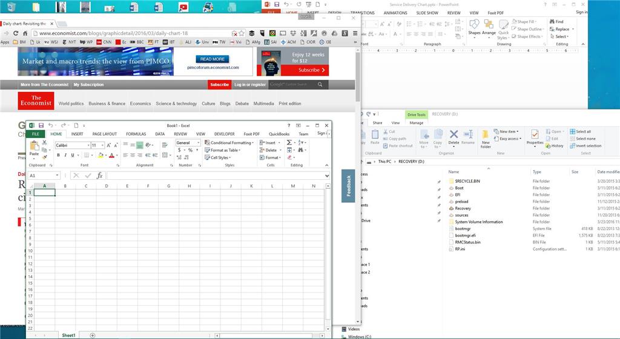Select column D header in the Excel sheet
The height and width of the screenshot is (339, 620).
pos(107,186)
